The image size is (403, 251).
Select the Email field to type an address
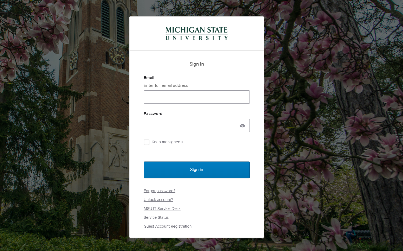[196, 97]
